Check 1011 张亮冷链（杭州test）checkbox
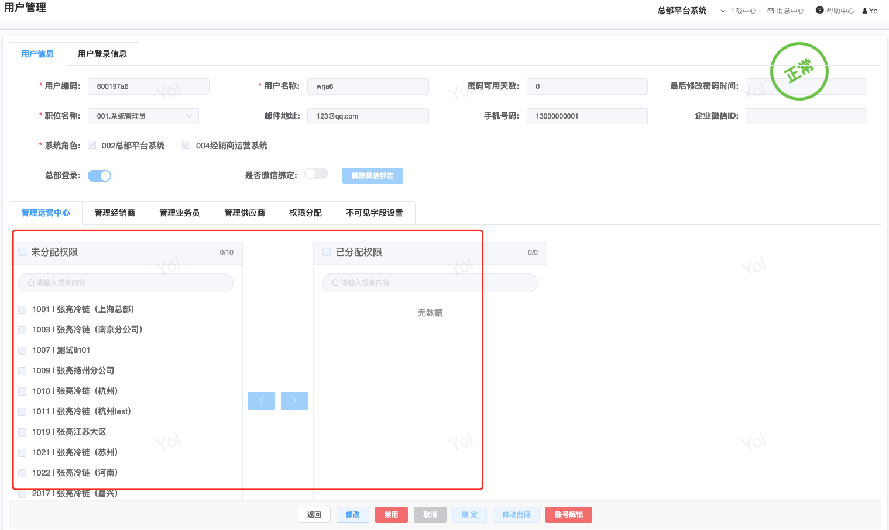 pyautogui.click(x=22, y=412)
